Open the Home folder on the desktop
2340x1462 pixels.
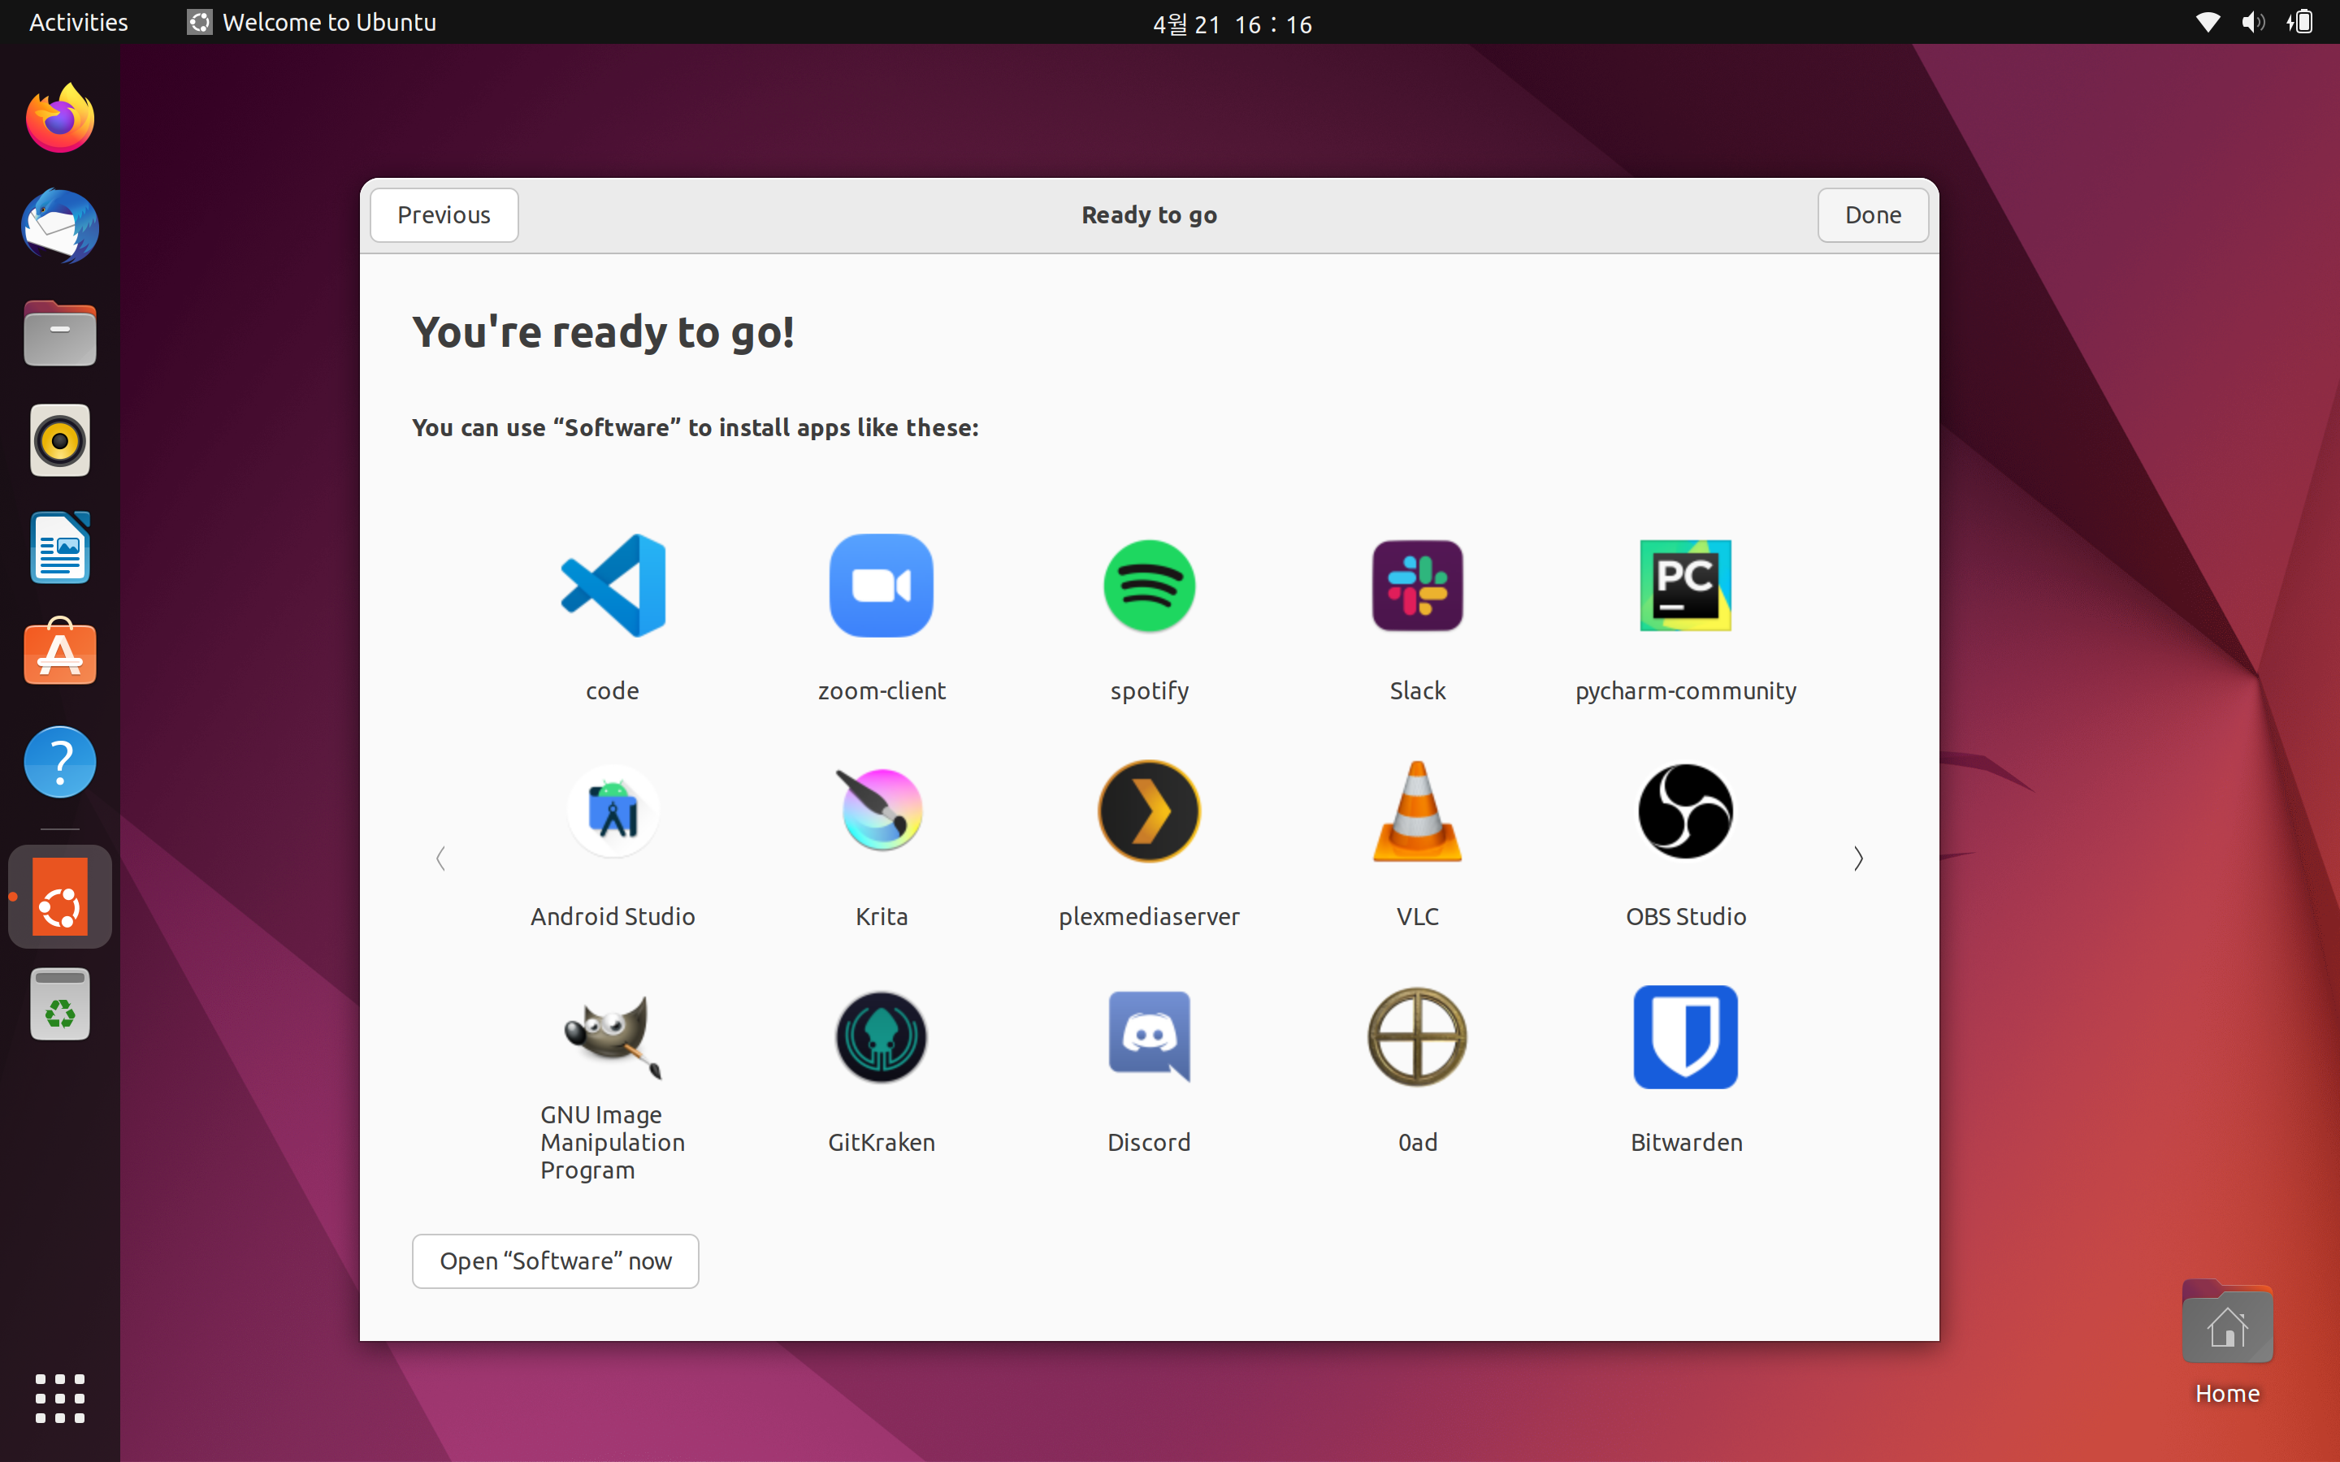click(2227, 1342)
